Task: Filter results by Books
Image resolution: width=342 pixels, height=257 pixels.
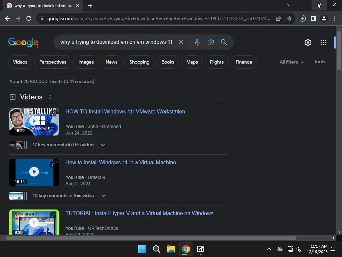Action: point(168,62)
